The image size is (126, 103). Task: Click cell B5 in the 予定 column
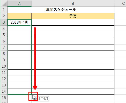pyautogui.click(x=73, y=35)
